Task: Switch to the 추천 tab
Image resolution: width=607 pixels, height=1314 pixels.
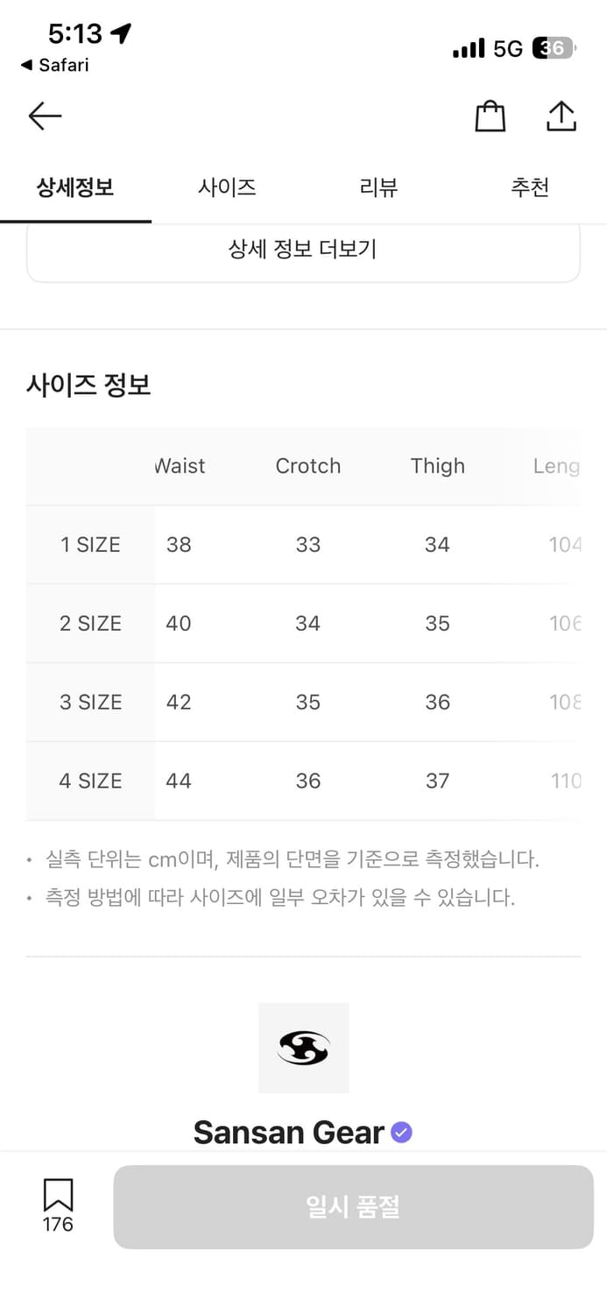Action: tap(530, 187)
